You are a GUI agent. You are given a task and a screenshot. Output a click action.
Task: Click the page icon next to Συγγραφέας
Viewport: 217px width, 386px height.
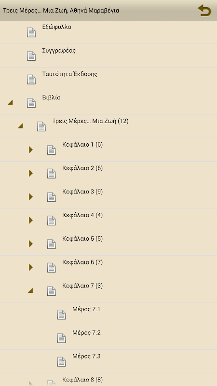pyautogui.click(x=31, y=56)
